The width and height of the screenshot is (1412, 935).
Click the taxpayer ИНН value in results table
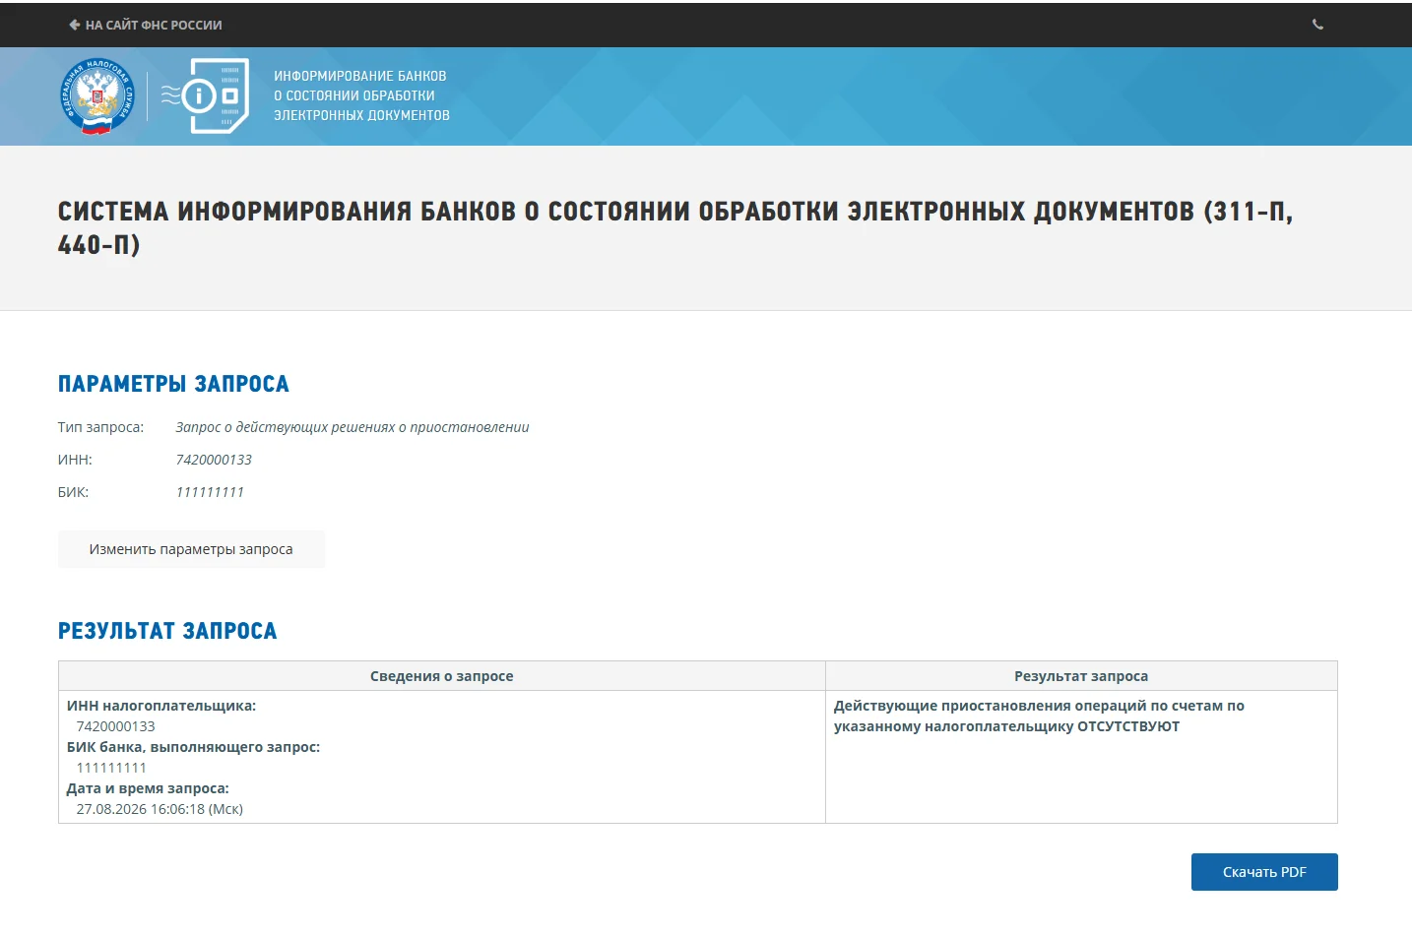tap(115, 726)
